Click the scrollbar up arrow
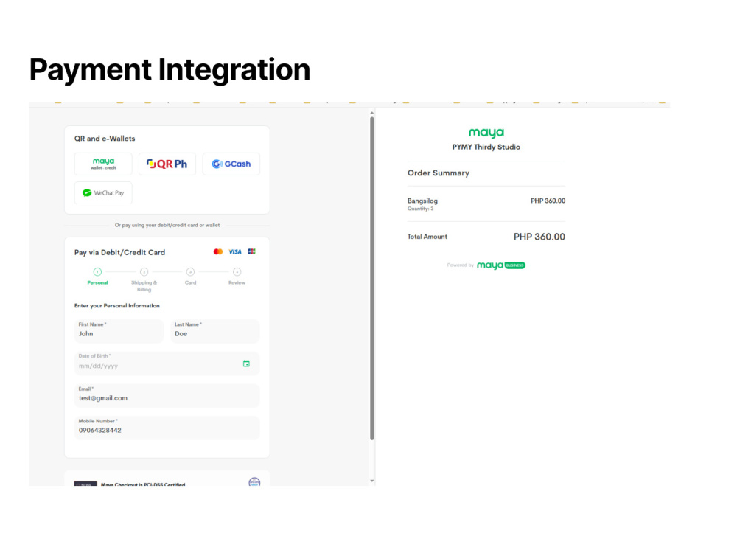Image resolution: width=737 pixels, height=553 pixels. click(371, 113)
